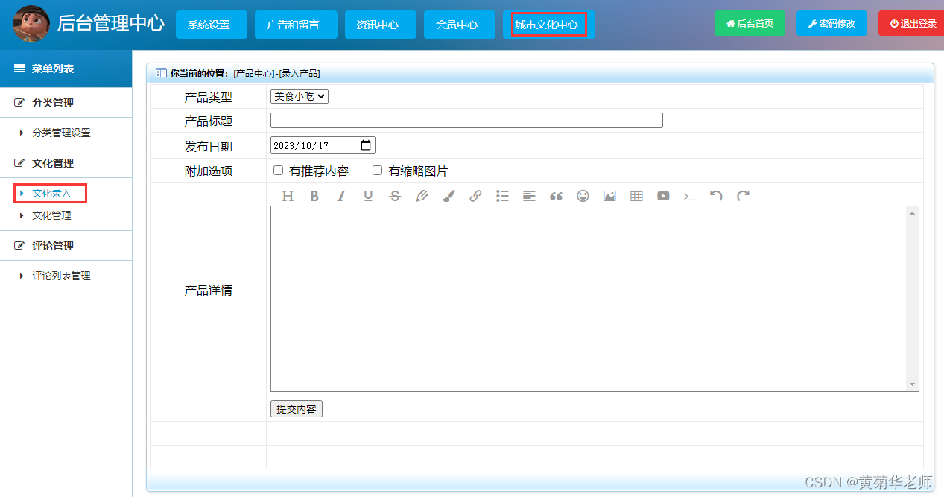The image size is (944, 497).
Task: Click the undo icon in the editor
Action: (716, 196)
